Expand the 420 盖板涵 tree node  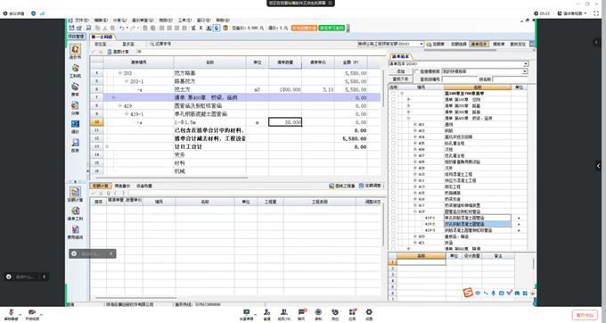[x=415, y=236]
